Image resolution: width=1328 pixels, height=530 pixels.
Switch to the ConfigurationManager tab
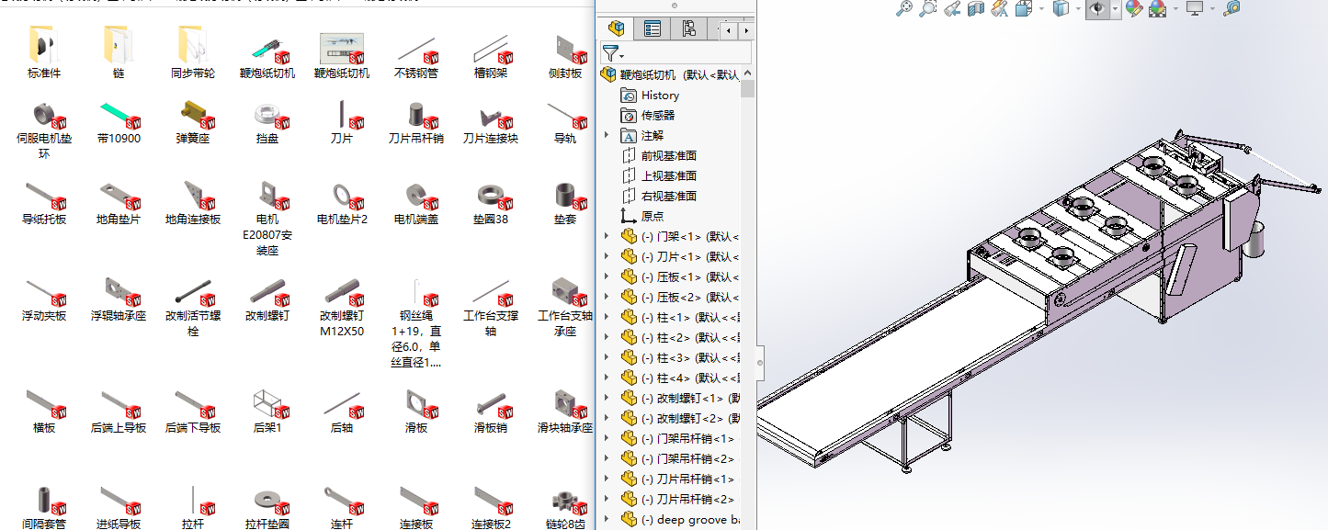[x=687, y=28]
